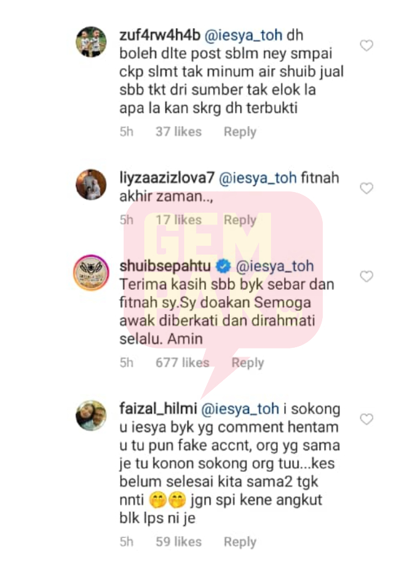
Task: Open the faizal_hilmi username link
Action: coord(158,408)
